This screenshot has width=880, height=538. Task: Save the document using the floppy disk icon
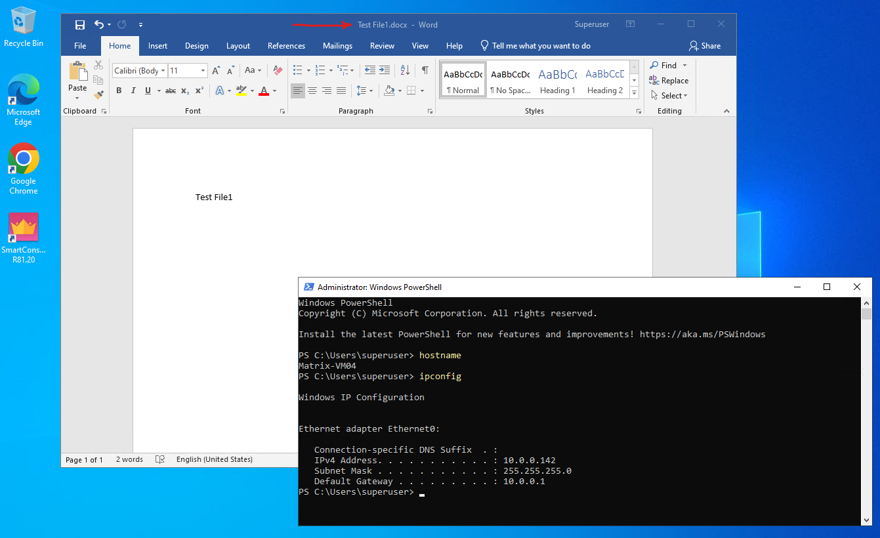click(x=80, y=25)
